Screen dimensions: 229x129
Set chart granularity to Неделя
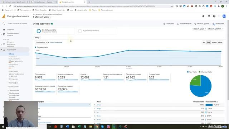pyautogui.click(x=214, y=43)
